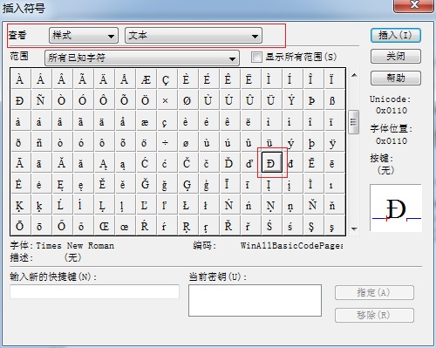Image resolution: width=436 pixels, height=348 pixels.
Task: Click the 帮助 button
Action: [396, 78]
